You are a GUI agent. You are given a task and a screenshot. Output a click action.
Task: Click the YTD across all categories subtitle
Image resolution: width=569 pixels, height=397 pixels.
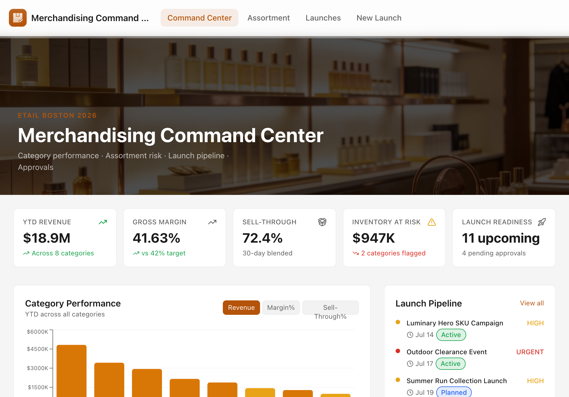pos(65,314)
